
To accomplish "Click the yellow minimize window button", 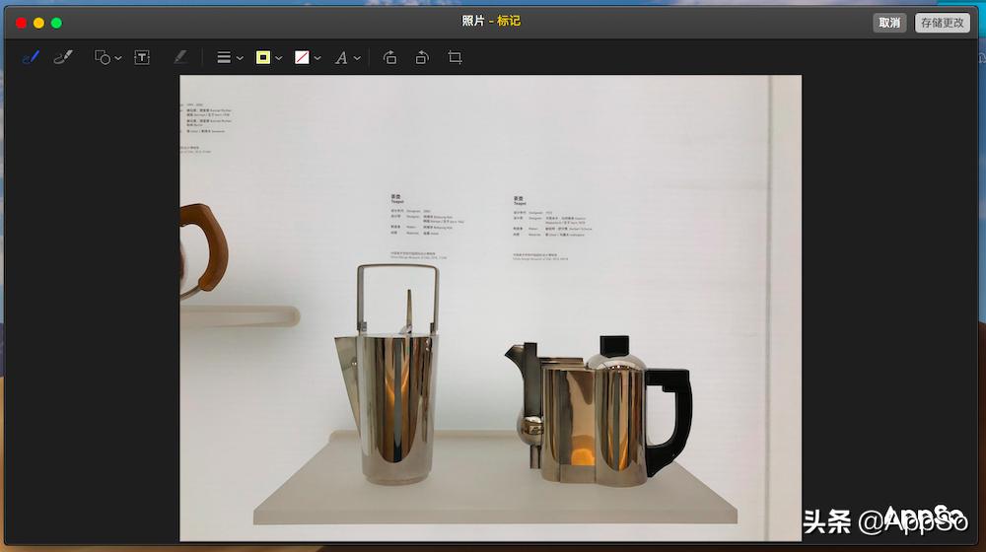I will pyautogui.click(x=38, y=23).
